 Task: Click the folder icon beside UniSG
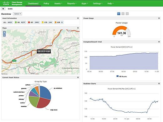click(3, 9)
